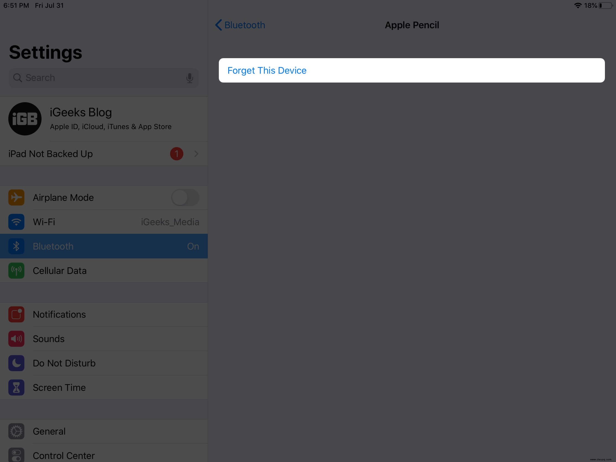Click the Sounds speaker icon
This screenshot has height=462, width=616.
(16, 339)
